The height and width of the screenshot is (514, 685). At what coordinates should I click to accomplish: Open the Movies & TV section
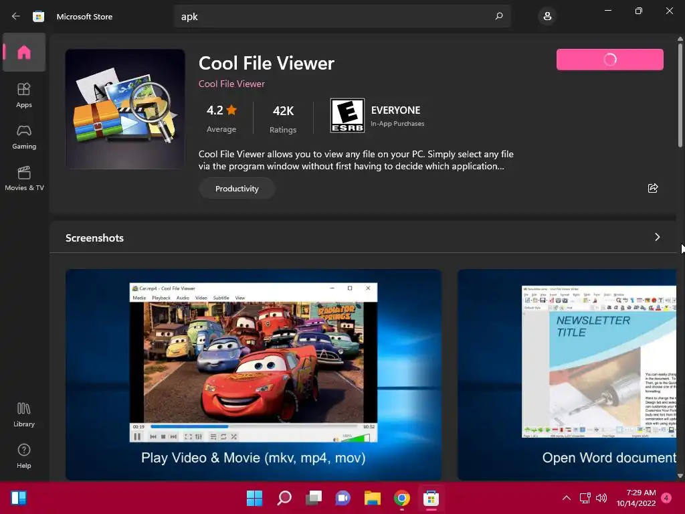(24, 178)
